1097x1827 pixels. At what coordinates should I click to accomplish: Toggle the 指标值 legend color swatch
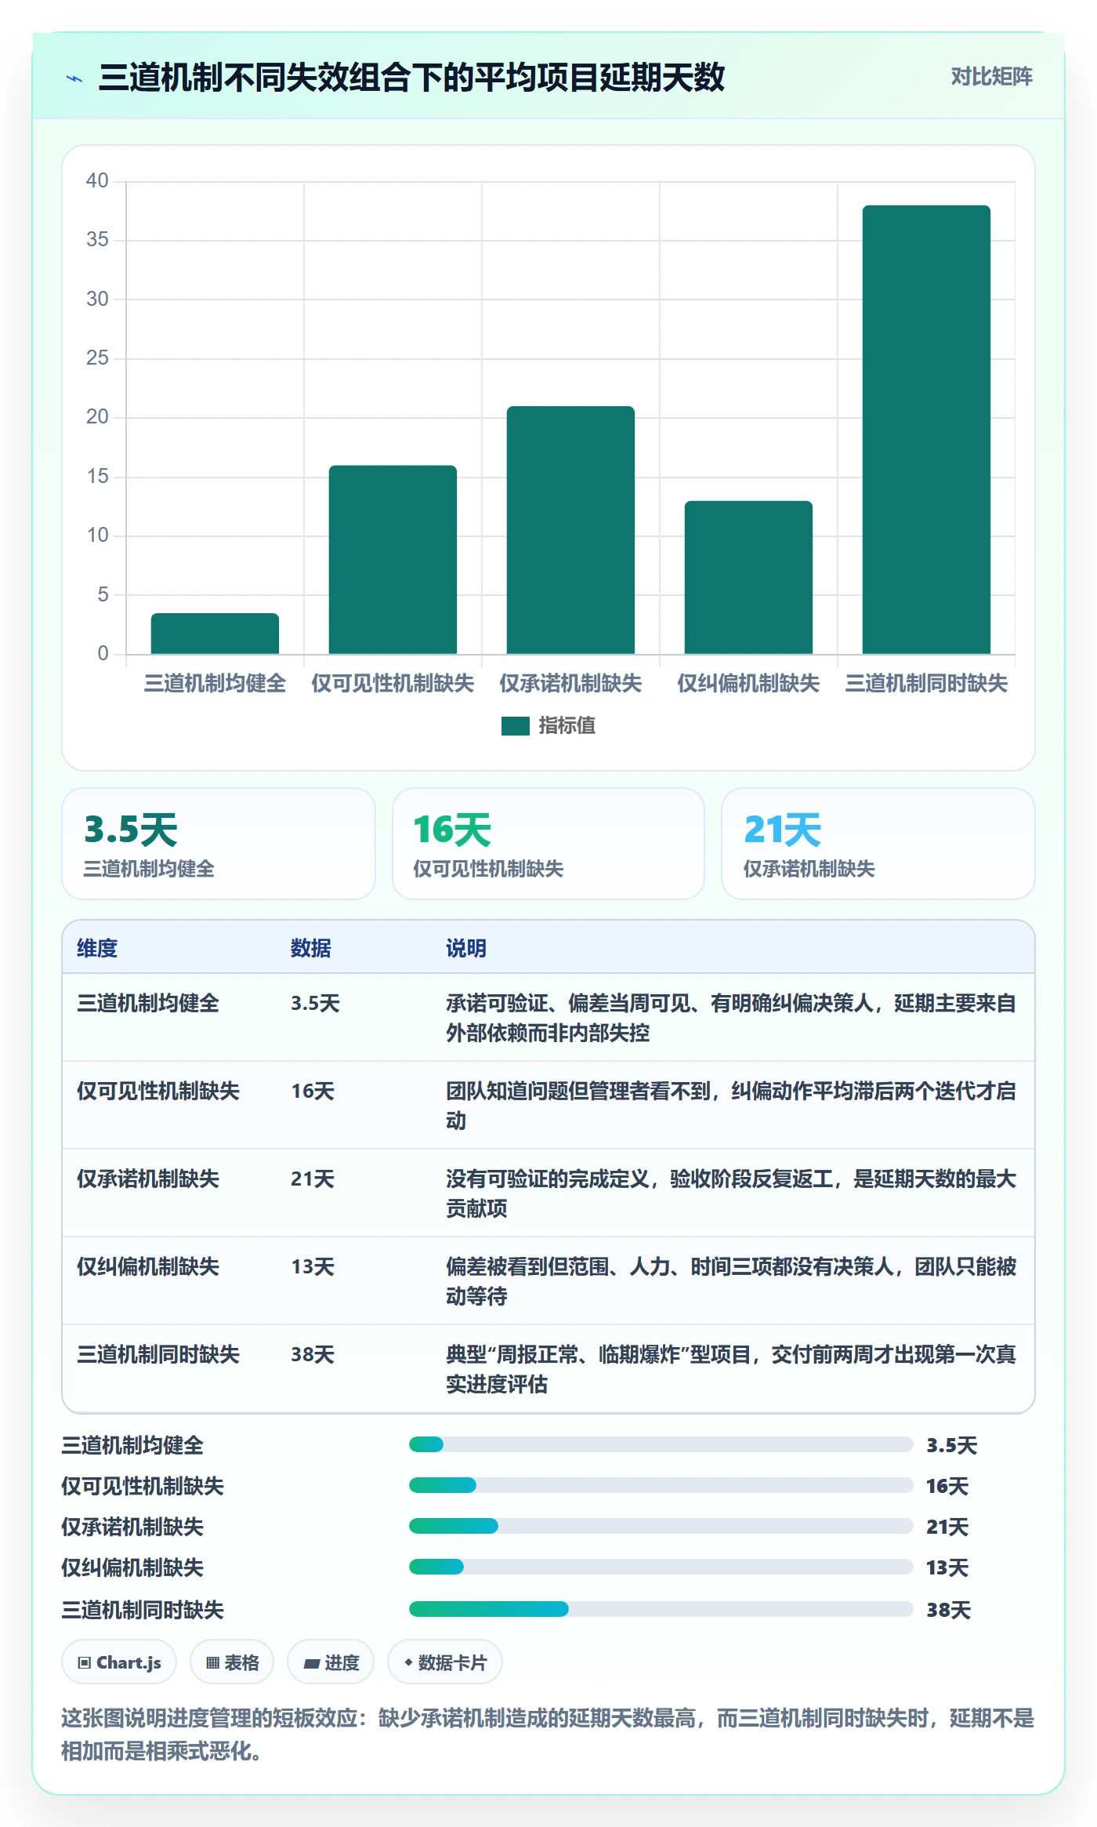point(516,726)
